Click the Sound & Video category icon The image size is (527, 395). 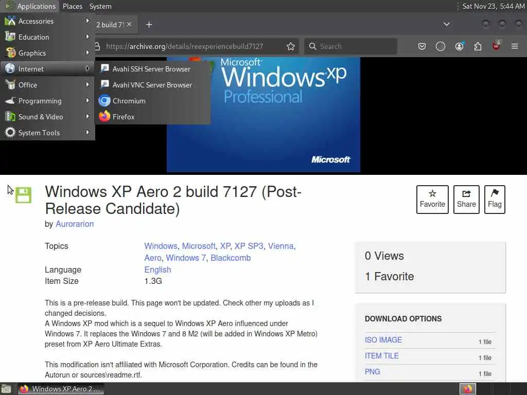click(x=10, y=117)
